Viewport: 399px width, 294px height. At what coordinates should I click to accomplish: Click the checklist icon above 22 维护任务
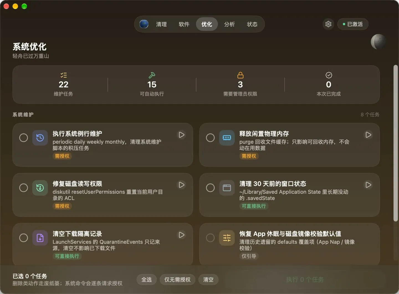[63, 75]
